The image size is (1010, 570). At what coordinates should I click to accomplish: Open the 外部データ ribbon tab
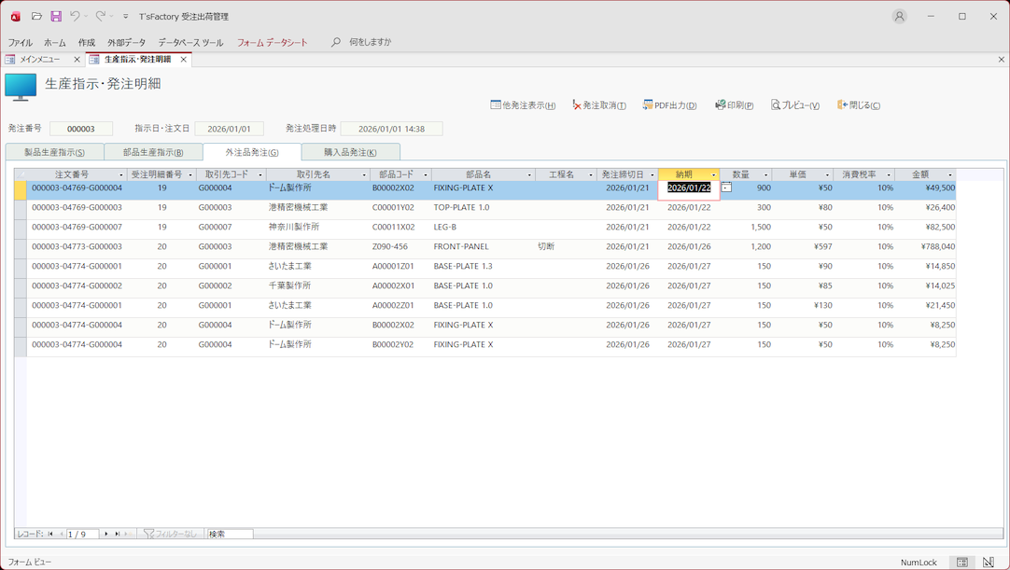coord(126,42)
